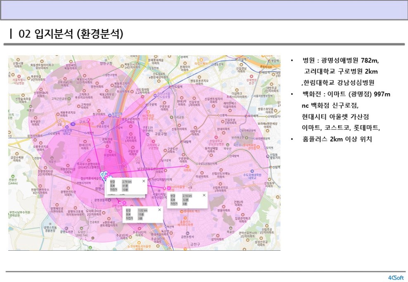
Task: Click the 고려대학교 구로병원 2km text line
Action: [341, 71]
